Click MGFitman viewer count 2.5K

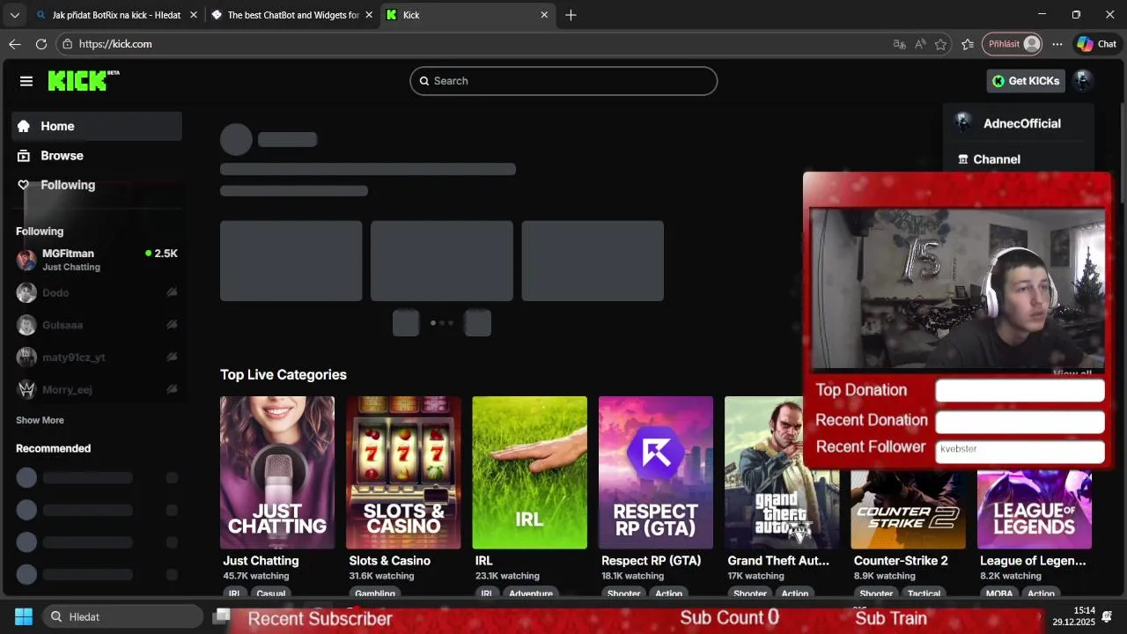(162, 254)
